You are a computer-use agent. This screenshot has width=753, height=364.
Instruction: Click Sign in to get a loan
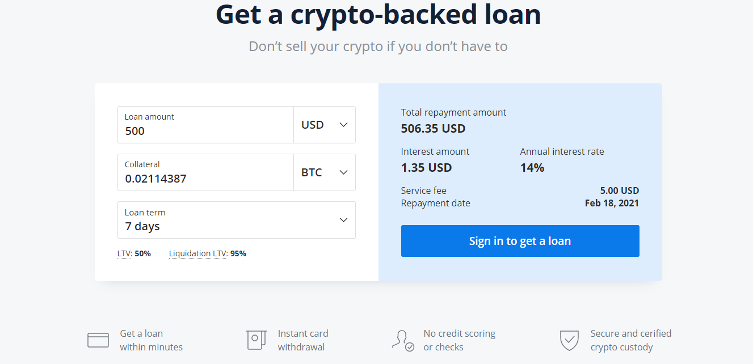tap(520, 241)
